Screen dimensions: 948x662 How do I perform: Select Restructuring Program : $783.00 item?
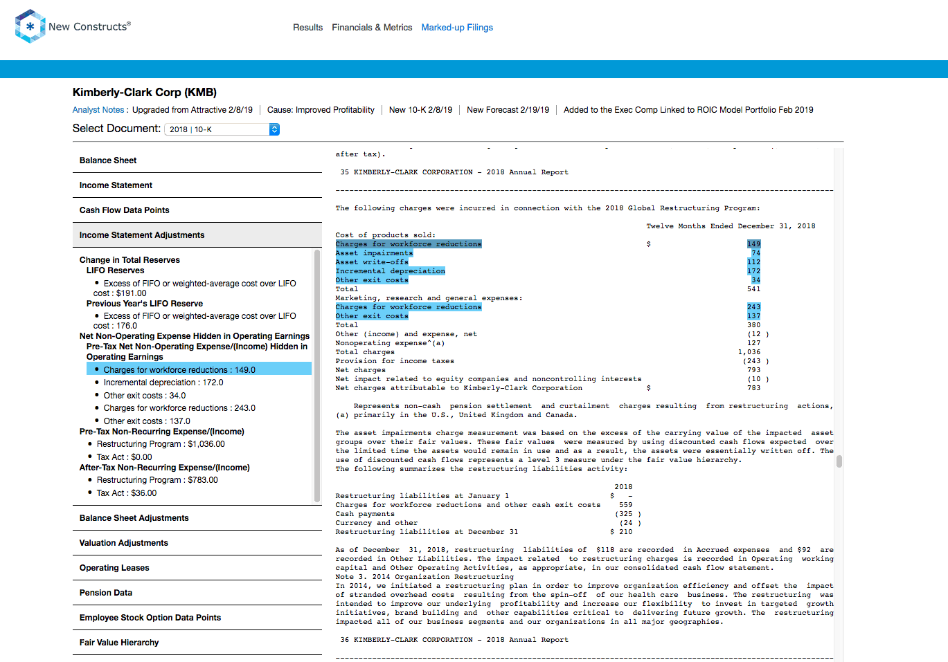tap(157, 480)
